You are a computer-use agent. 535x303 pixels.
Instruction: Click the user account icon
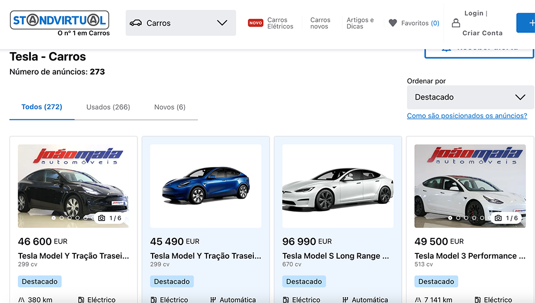pos(456,23)
